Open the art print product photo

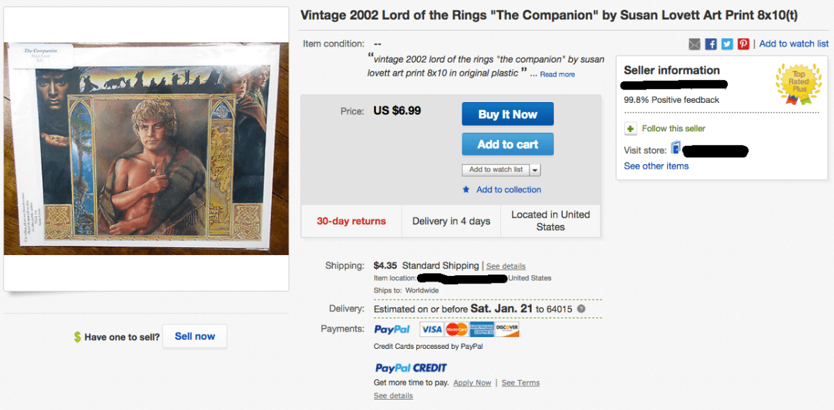[x=146, y=149]
